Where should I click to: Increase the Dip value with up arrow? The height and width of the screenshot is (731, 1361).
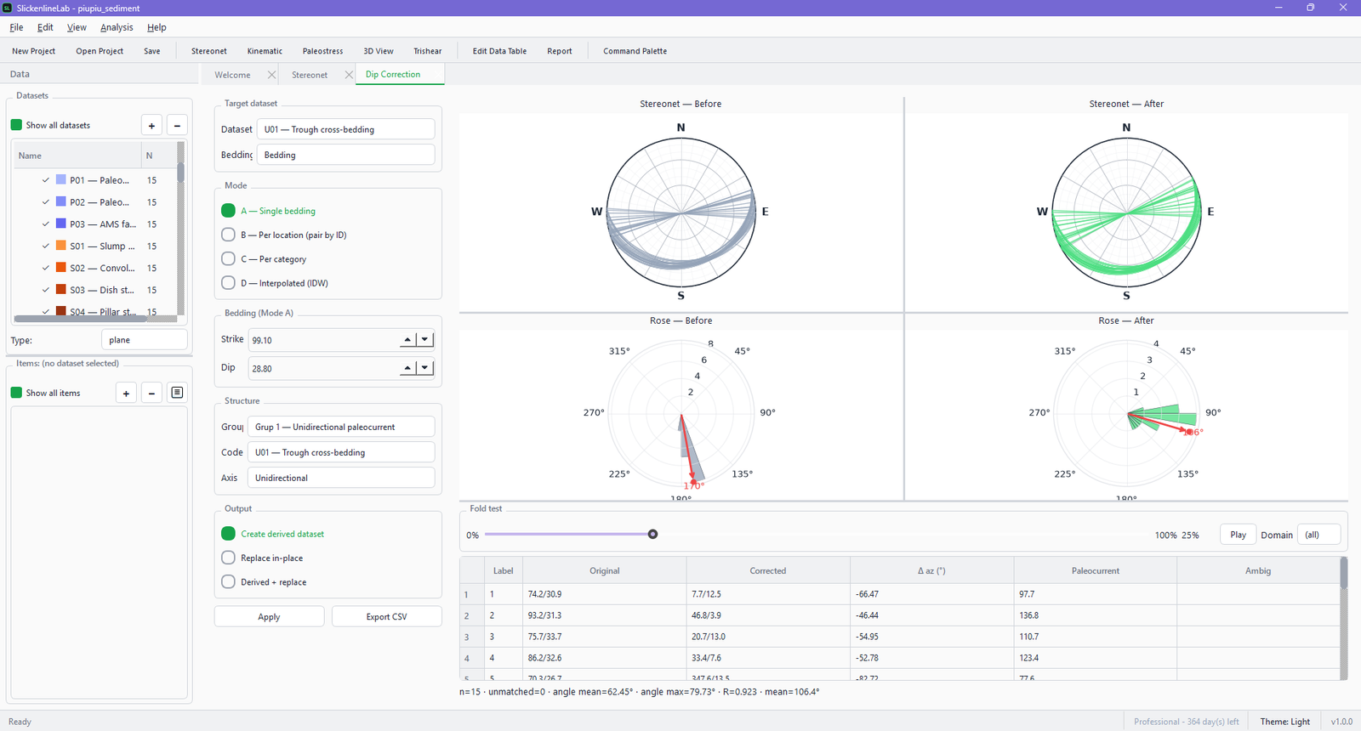407,368
